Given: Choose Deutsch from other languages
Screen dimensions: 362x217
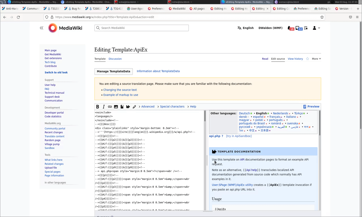Looking at the screenshot, I should click(244, 113).
